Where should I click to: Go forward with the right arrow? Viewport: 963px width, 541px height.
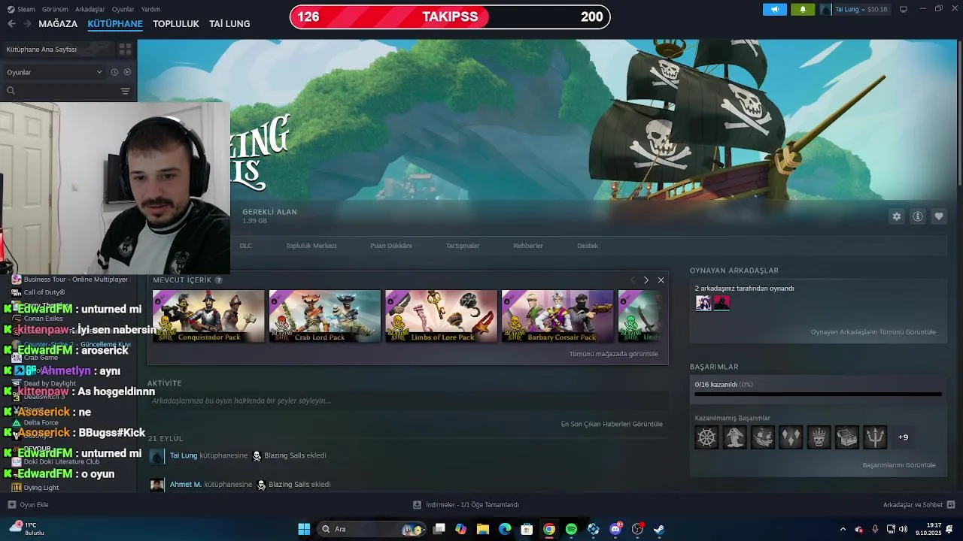(x=28, y=23)
